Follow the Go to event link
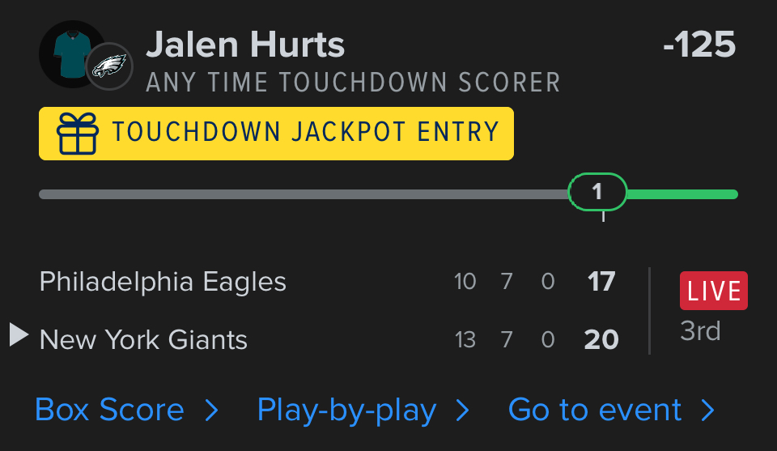The width and height of the screenshot is (777, 451). [595, 410]
